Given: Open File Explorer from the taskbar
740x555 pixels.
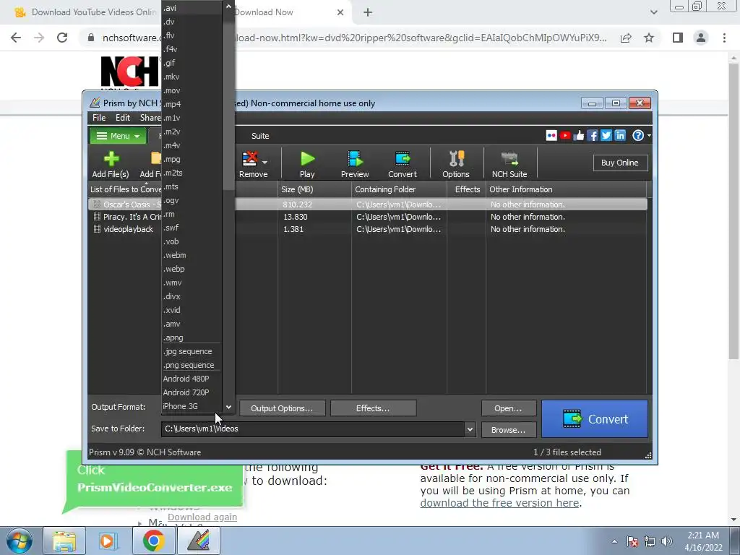Looking at the screenshot, I should tap(64, 541).
